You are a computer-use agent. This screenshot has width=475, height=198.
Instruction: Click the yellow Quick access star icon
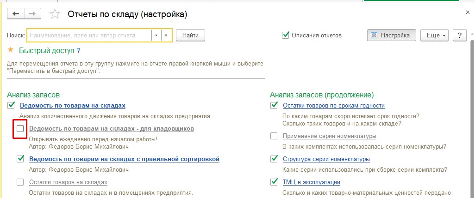pyautogui.click(x=11, y=50)
